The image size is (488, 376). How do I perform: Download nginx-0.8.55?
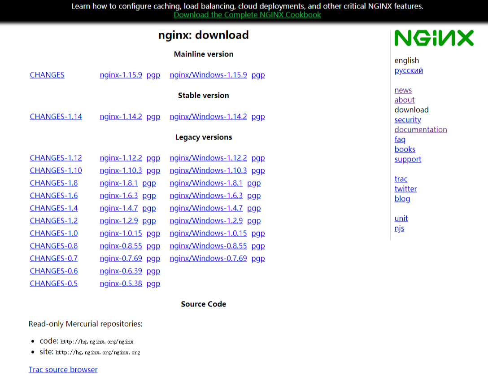coord(121,245)
